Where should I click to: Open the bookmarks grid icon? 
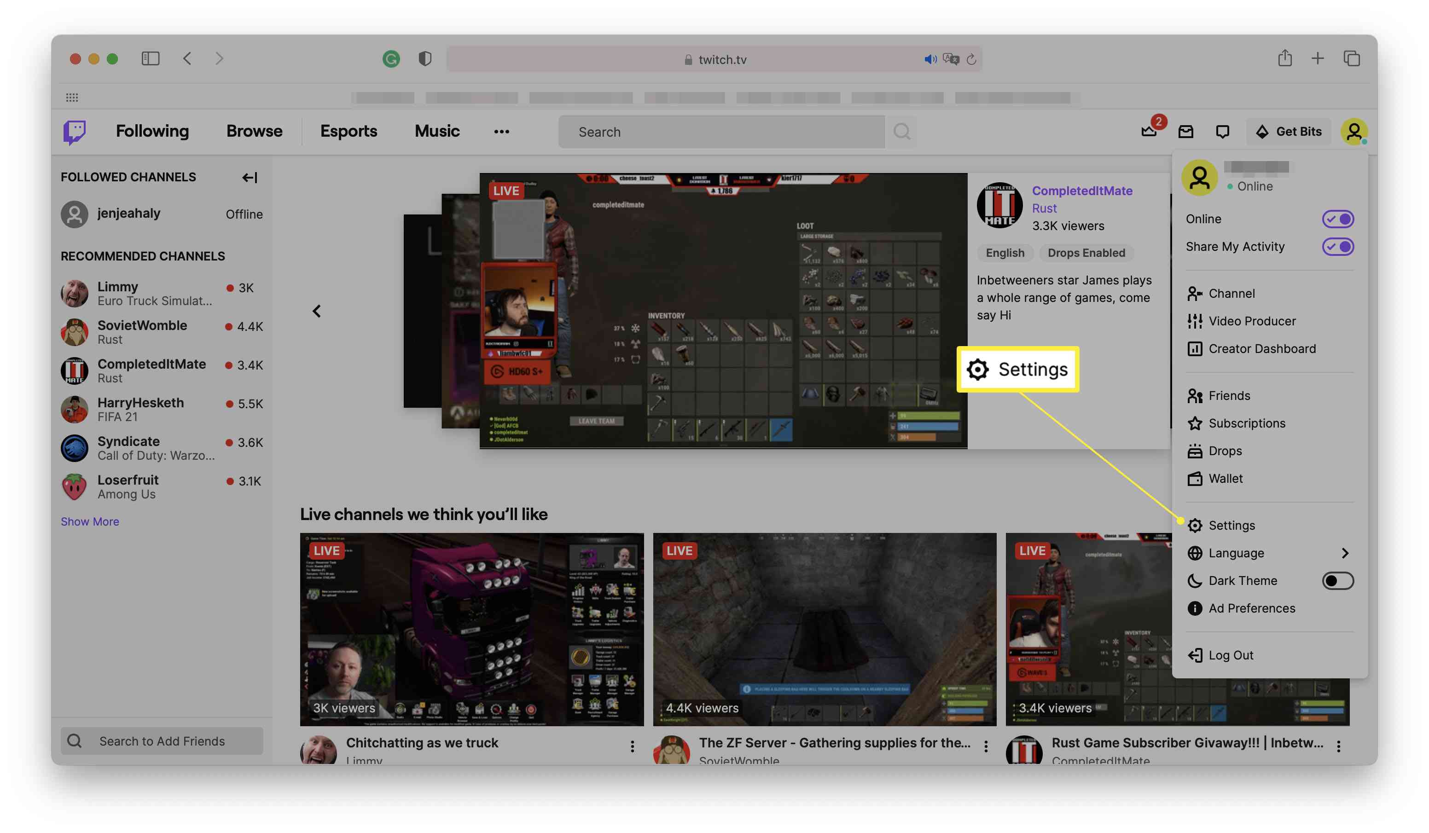[x=72, y=98]
